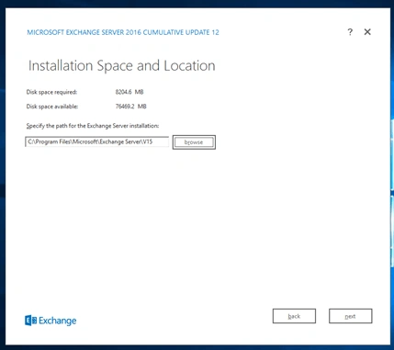Click the '8204.6 MB' value

[x=129, y=92]
